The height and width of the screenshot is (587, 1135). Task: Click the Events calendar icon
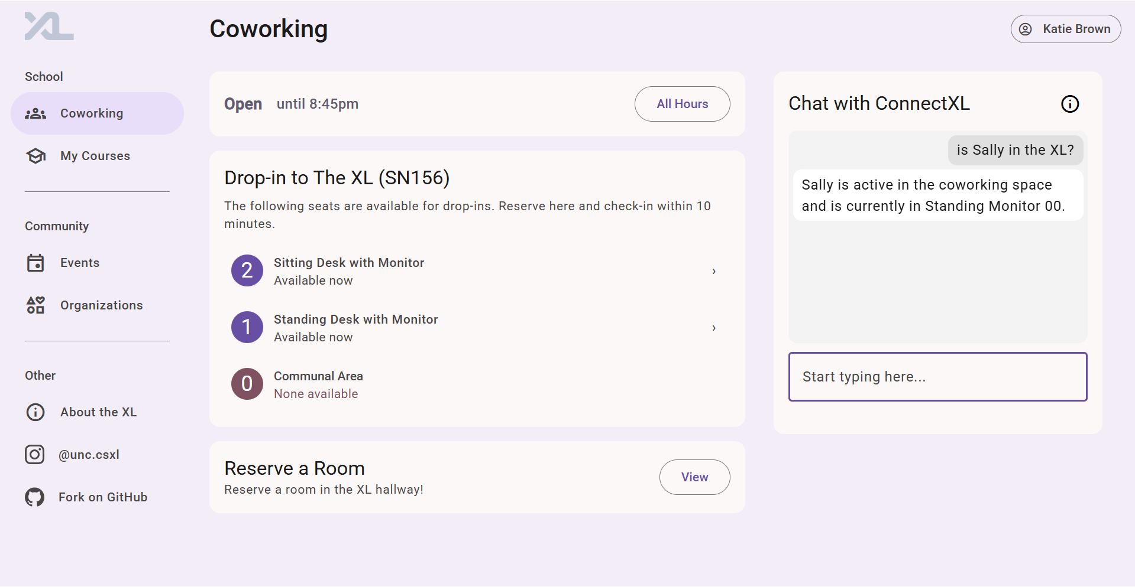[x=35, y=263]
